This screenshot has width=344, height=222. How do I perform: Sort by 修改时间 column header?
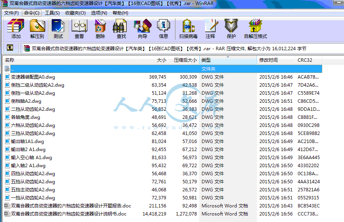click(x=276, y=60)
